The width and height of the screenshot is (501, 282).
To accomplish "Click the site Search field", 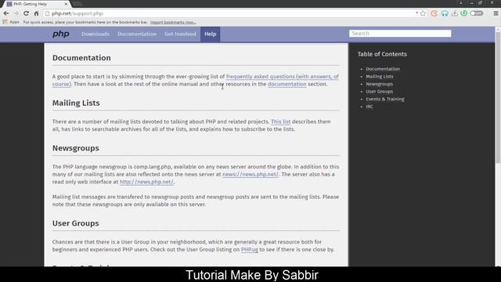I will [x=400, y=33].
